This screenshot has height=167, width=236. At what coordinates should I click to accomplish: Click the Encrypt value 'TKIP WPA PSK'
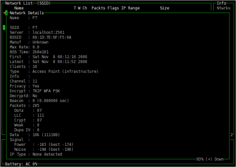pos(46,91)
